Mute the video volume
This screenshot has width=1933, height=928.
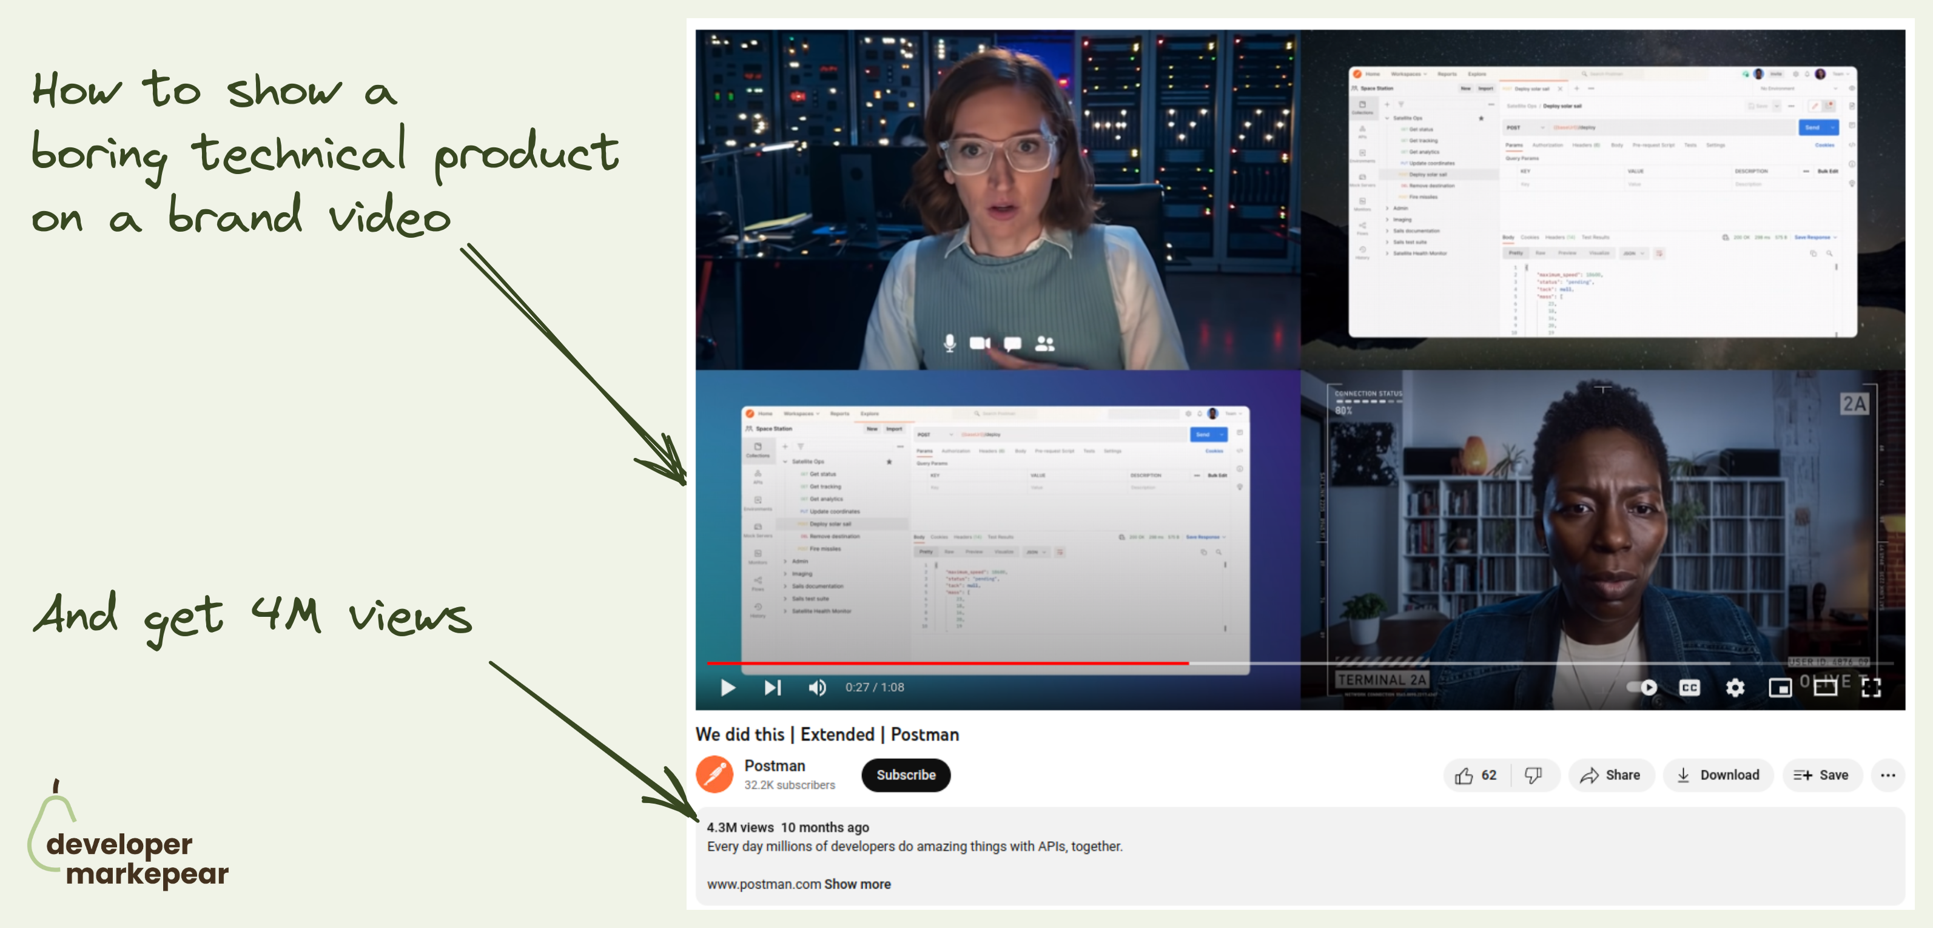tap(817, 687)
